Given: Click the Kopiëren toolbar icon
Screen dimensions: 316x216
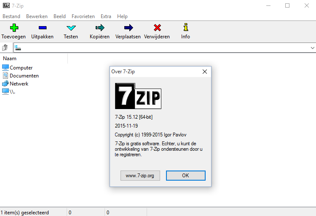Looking at the screenshot, I should [x=99, y=28].
